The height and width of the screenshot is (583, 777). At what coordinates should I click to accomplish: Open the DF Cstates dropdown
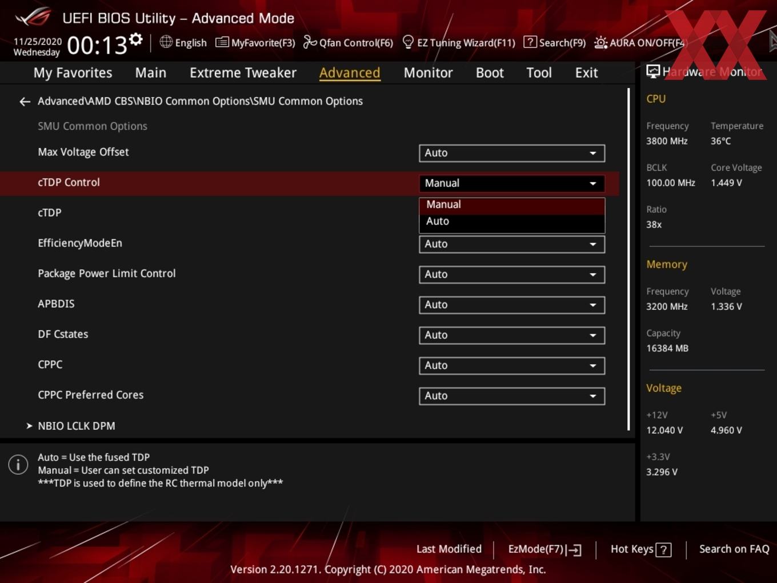(x=512, y=335)
